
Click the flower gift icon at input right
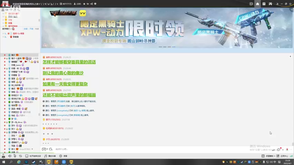[x=287, y=150]
